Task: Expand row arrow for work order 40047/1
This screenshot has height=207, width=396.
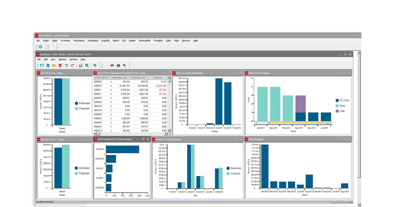Action: point(111,98)
